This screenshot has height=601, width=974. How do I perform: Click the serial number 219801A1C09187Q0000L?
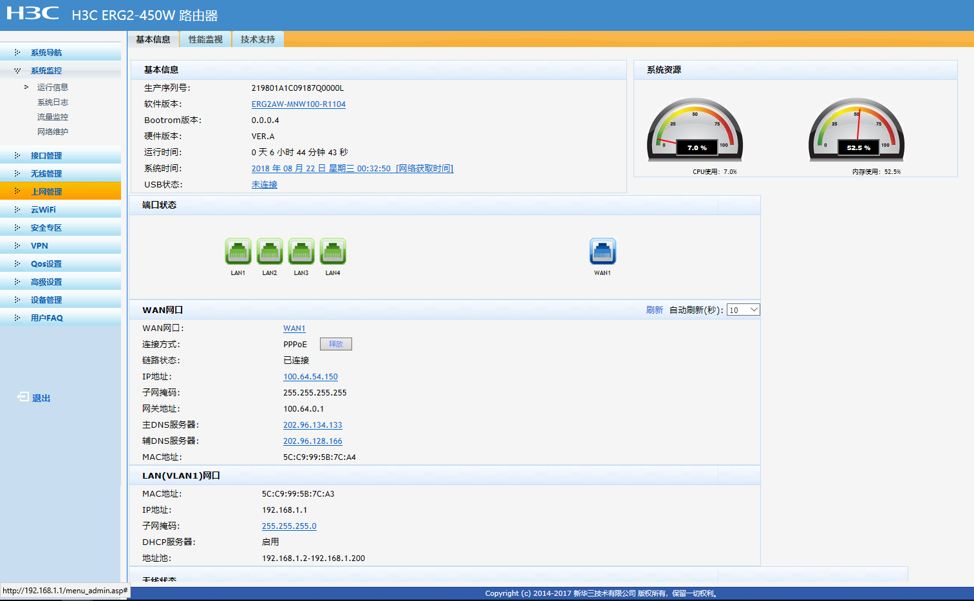[x=297, y=88]
